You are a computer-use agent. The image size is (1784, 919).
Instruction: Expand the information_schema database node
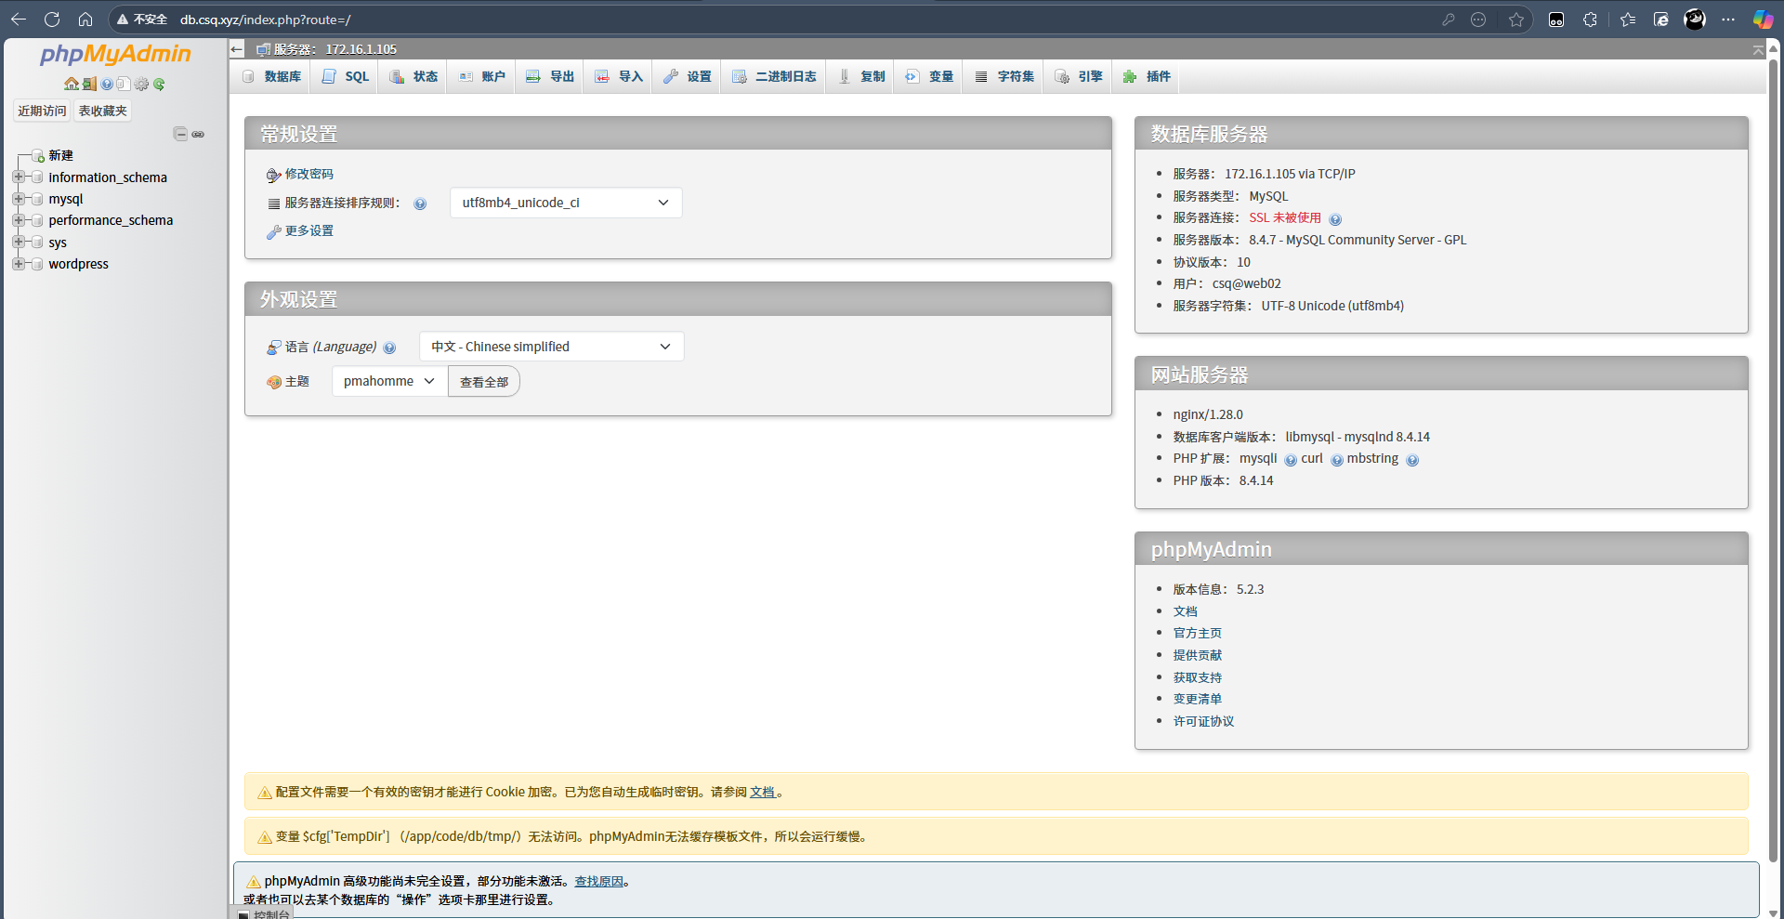pos(19,177)
